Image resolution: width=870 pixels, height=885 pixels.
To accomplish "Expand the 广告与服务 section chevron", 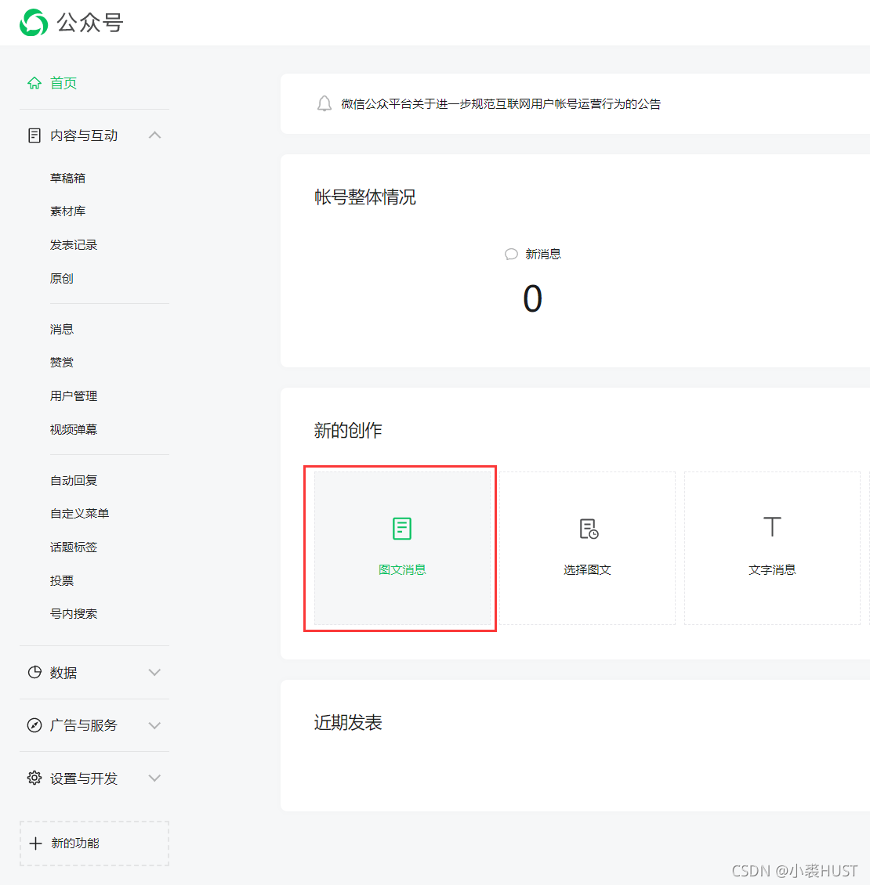I will click(154, 725).
